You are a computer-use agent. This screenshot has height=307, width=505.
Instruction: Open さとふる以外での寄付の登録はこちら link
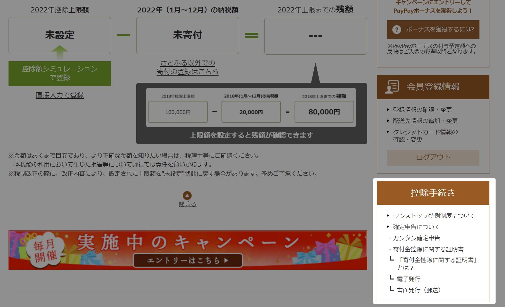187,67
